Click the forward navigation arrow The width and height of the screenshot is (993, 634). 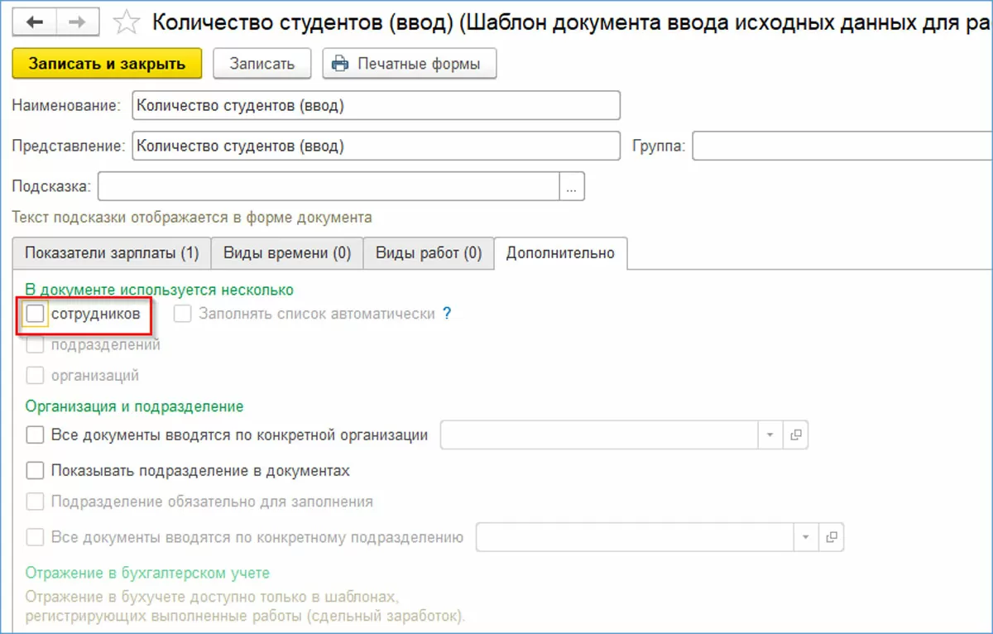tap(78, 22)
